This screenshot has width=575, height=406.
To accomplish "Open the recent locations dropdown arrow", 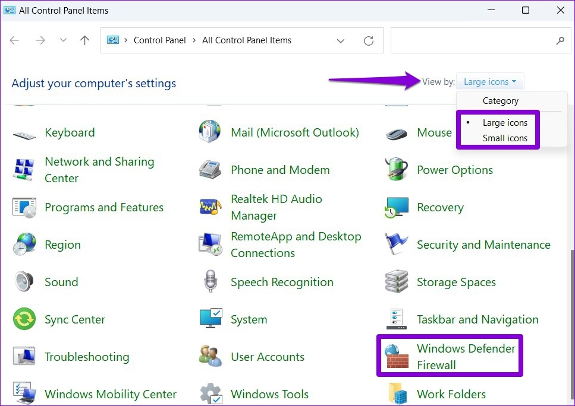I will [63, 41].
